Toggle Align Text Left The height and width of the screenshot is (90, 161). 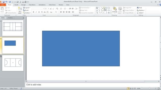pos(61,12)
